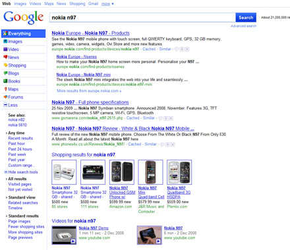The height and width of the screenshot is (250, 290).
Task: Click the Books sidebar icon
Action: tap(5, 81)
